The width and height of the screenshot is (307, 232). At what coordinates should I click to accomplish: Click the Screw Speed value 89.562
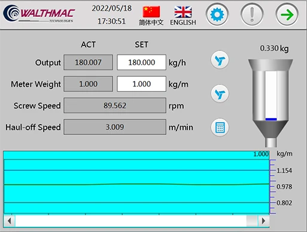click(x=115, y=106)
